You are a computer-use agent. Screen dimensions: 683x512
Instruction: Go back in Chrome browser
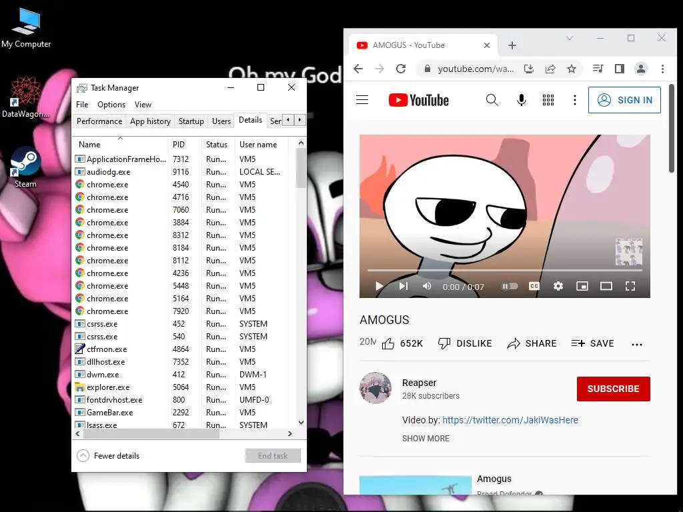[x=358, y=69]
